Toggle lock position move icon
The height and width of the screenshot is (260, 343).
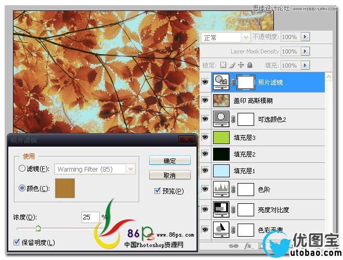[241, 65]
